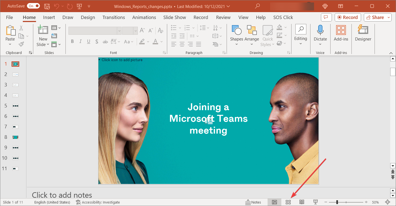Toggle text Shadow
Viewport: 396px width, 206px height.
coord(97,42)
